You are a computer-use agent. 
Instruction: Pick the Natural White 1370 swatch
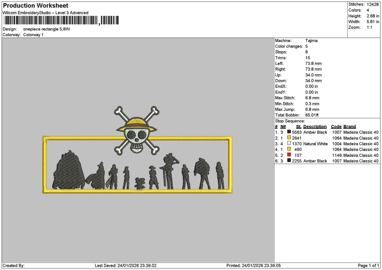[x=289, y=143]
